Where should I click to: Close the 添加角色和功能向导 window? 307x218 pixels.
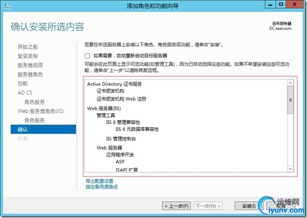[295, 4]
